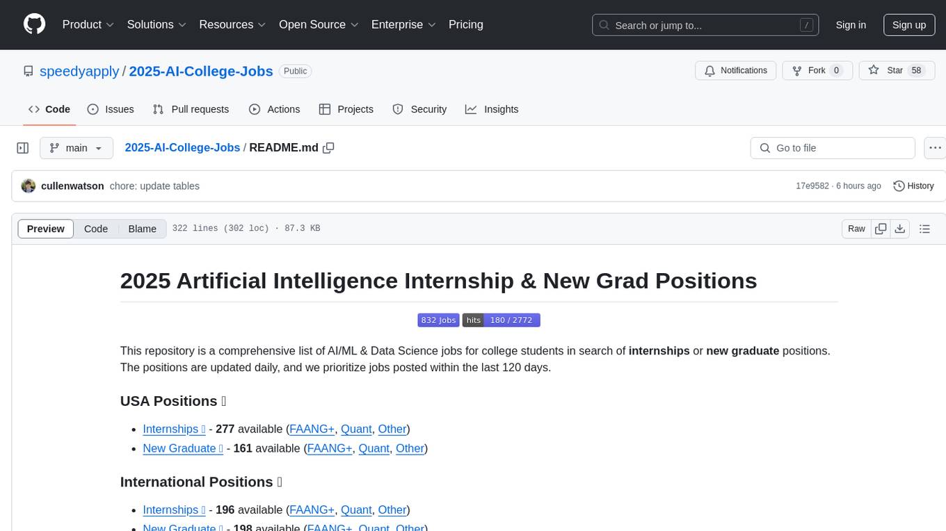Open the Pull requests tab

coord(191,109)
